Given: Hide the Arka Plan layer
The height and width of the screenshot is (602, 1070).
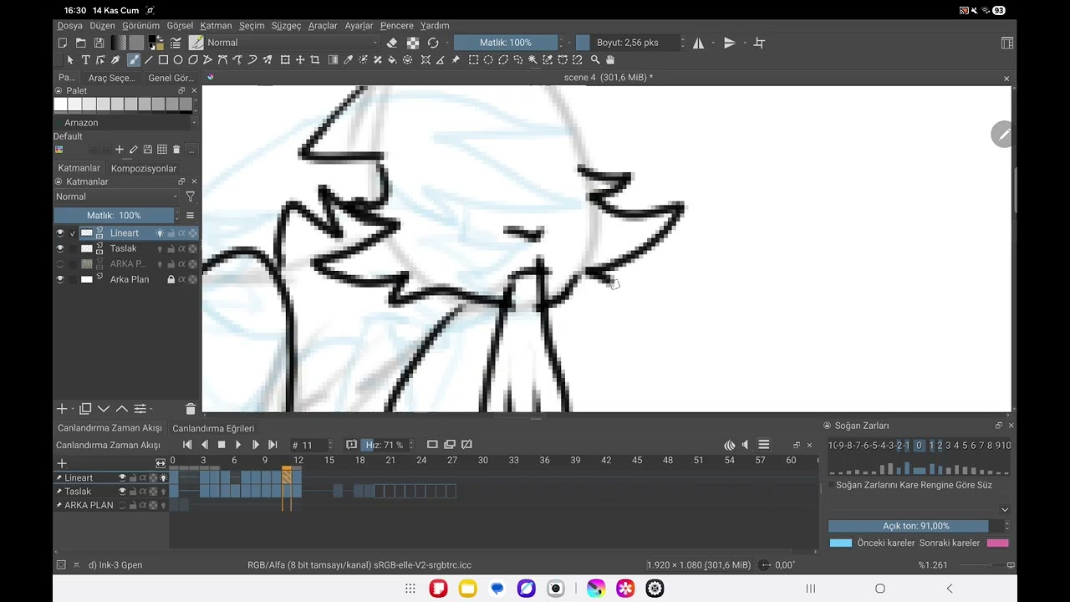Looking at the screenshot, I should [59, 279].
